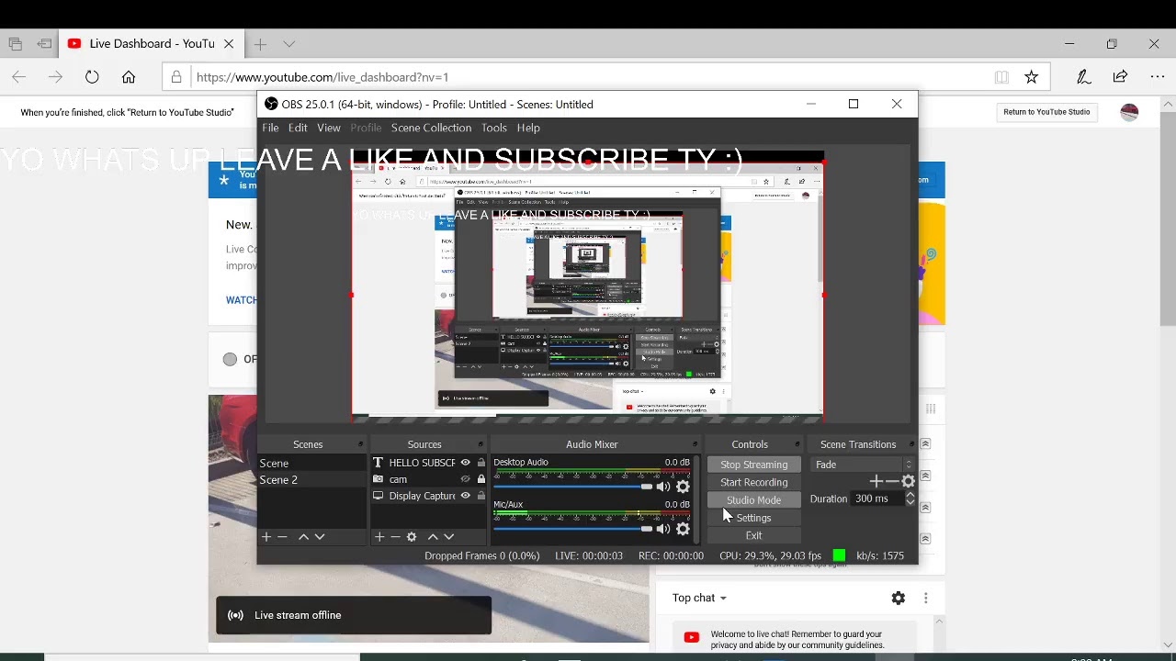
Task: Mute Mic/Aux with its speaker icon
Action: [x=663, y=529]
